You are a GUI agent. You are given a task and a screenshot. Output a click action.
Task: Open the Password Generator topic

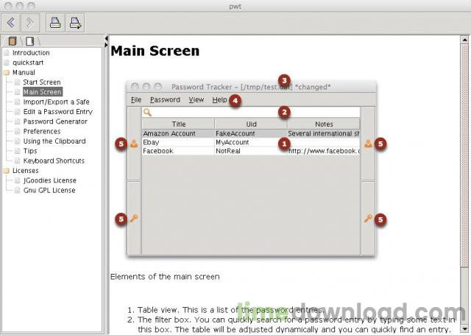tap(55, 121)
